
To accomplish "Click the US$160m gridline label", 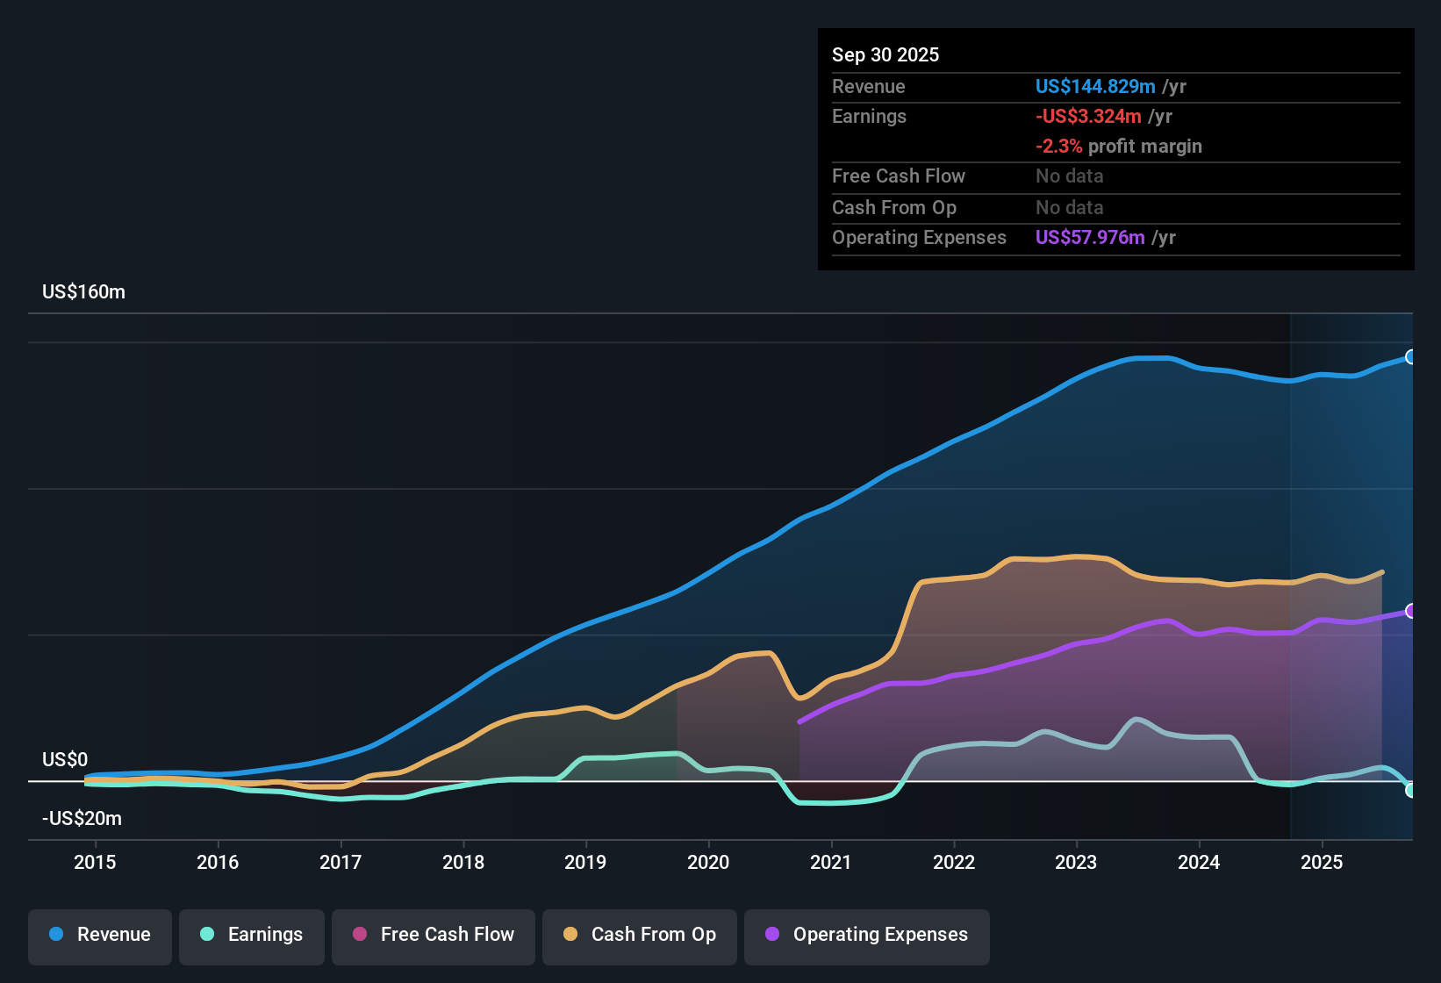I will [x=83, y=291].
